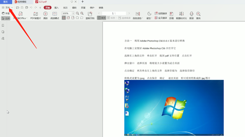Screen dimensions: 245x137
Task: Open the thumbnail panel in left sidebar
Action: pos(3,32)
